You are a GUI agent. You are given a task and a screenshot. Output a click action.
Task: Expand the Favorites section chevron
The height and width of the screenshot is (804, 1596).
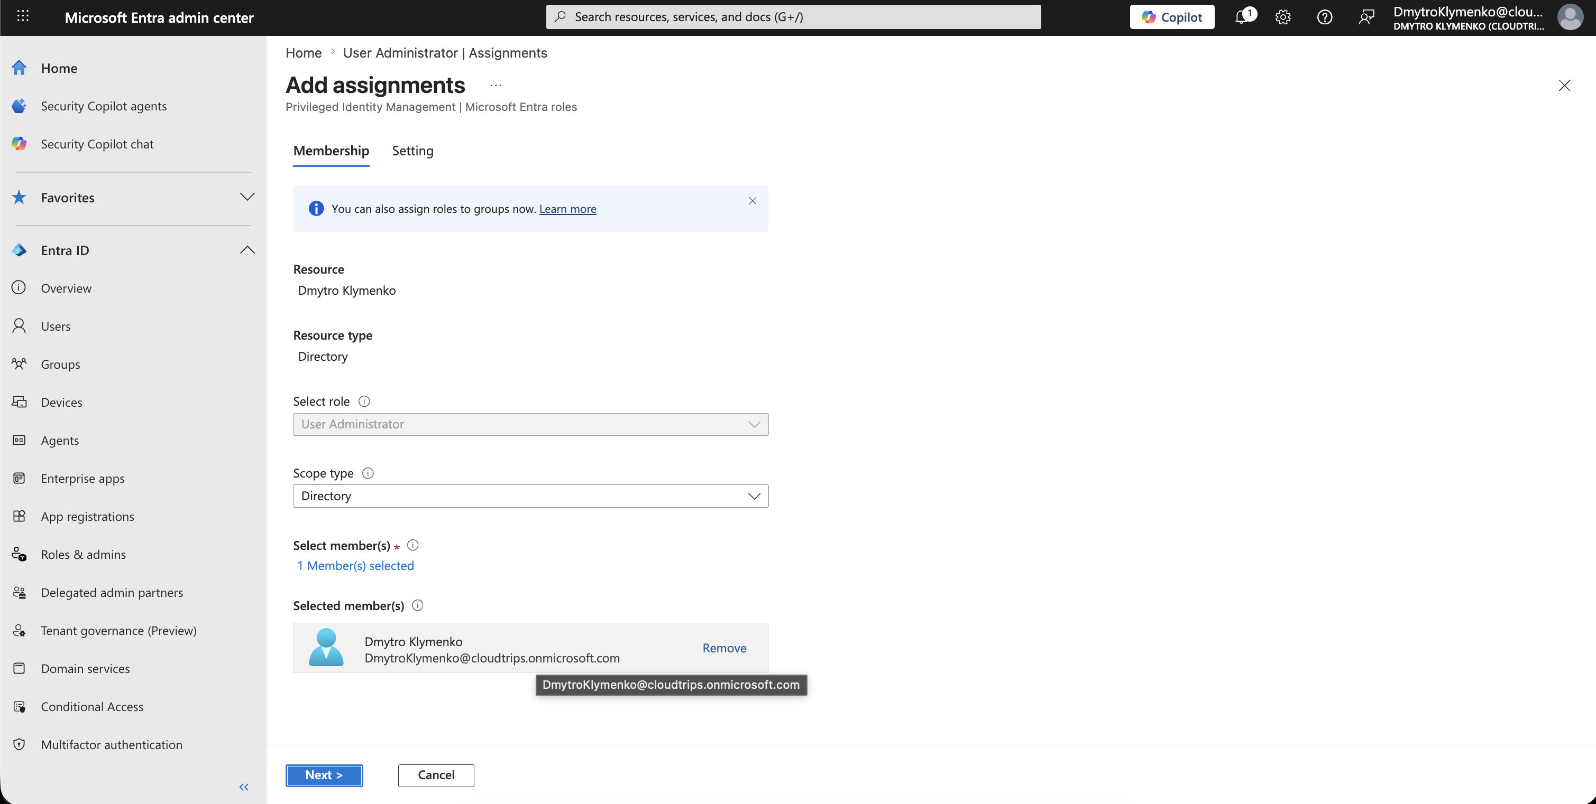point(247,197)
